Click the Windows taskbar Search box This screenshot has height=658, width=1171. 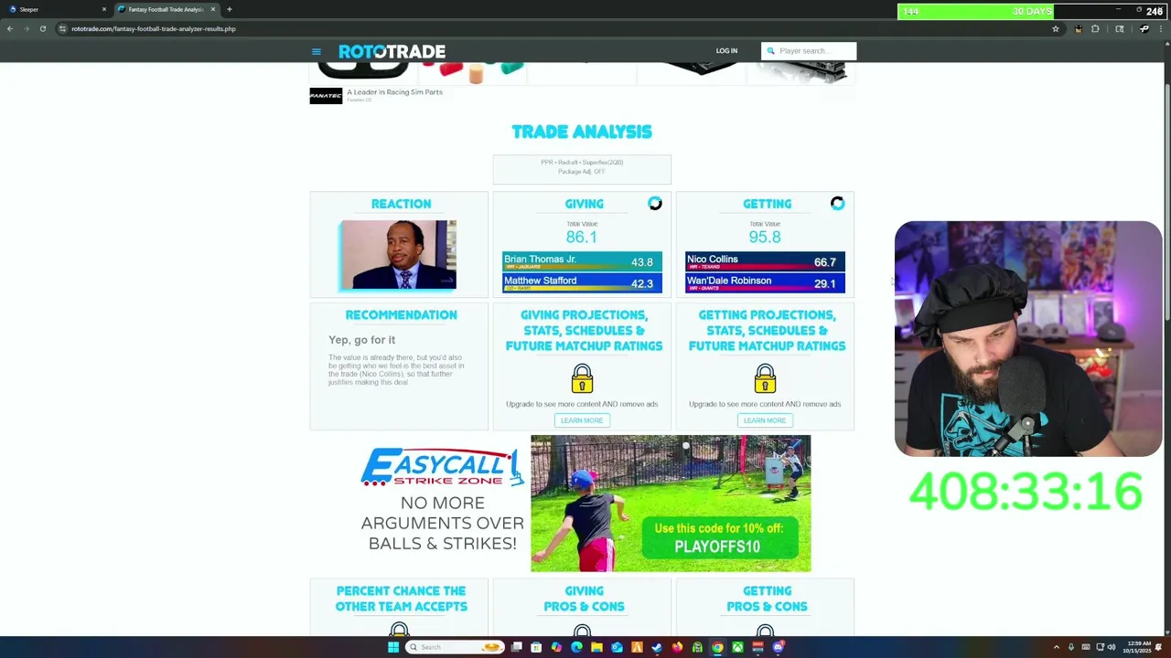click(x=455, y=647)
